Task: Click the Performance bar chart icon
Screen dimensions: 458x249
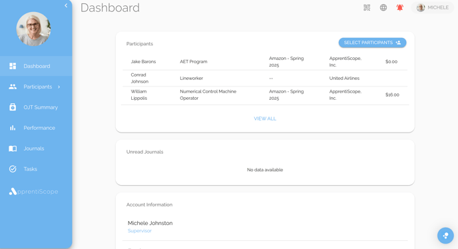Action: tap(13, 128)
